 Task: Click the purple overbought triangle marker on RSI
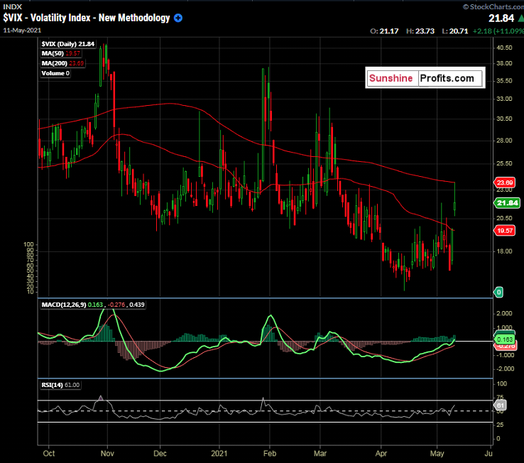(x=101, y=398)
